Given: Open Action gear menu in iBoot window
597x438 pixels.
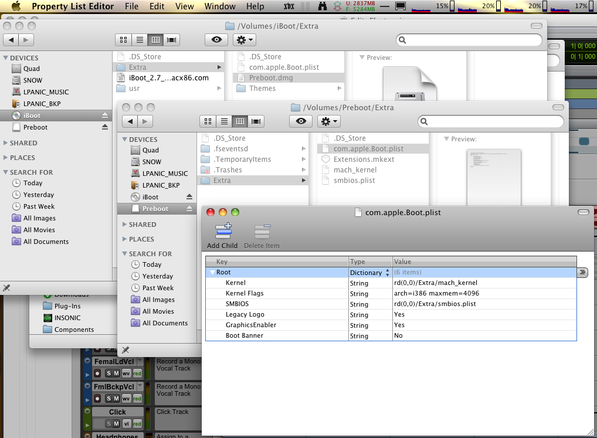Looking at the screenshot, I should pyautogui.click(x=245, y=39).
